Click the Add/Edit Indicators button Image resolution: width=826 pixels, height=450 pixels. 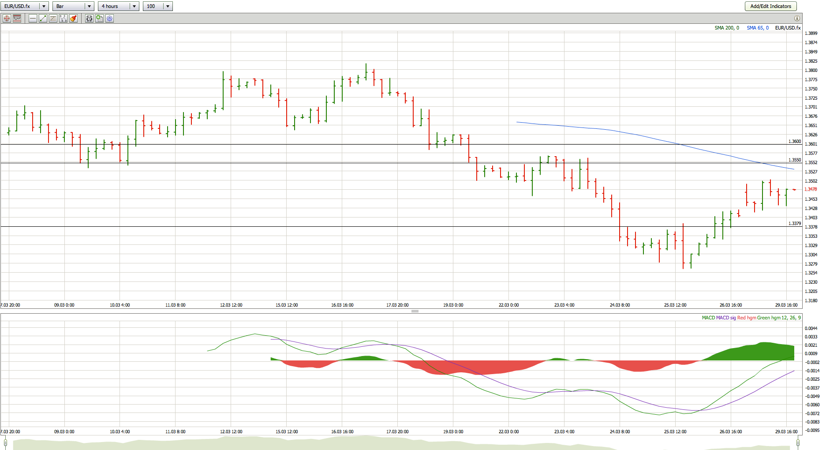770,6
